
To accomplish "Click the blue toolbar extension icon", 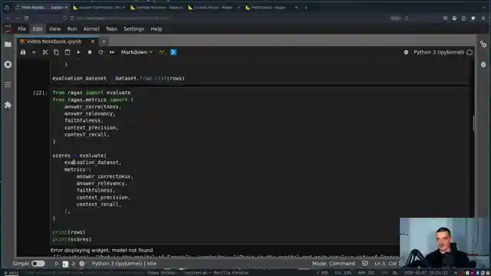I will (x=173, y=52).
